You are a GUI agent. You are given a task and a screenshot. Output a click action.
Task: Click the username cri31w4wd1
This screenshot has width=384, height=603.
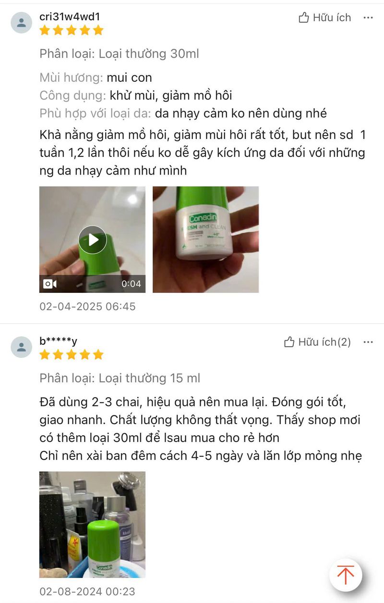(70, 16)
